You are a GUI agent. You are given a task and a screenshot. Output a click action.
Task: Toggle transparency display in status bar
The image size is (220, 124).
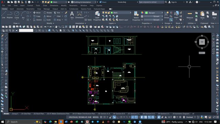(146, 117)
